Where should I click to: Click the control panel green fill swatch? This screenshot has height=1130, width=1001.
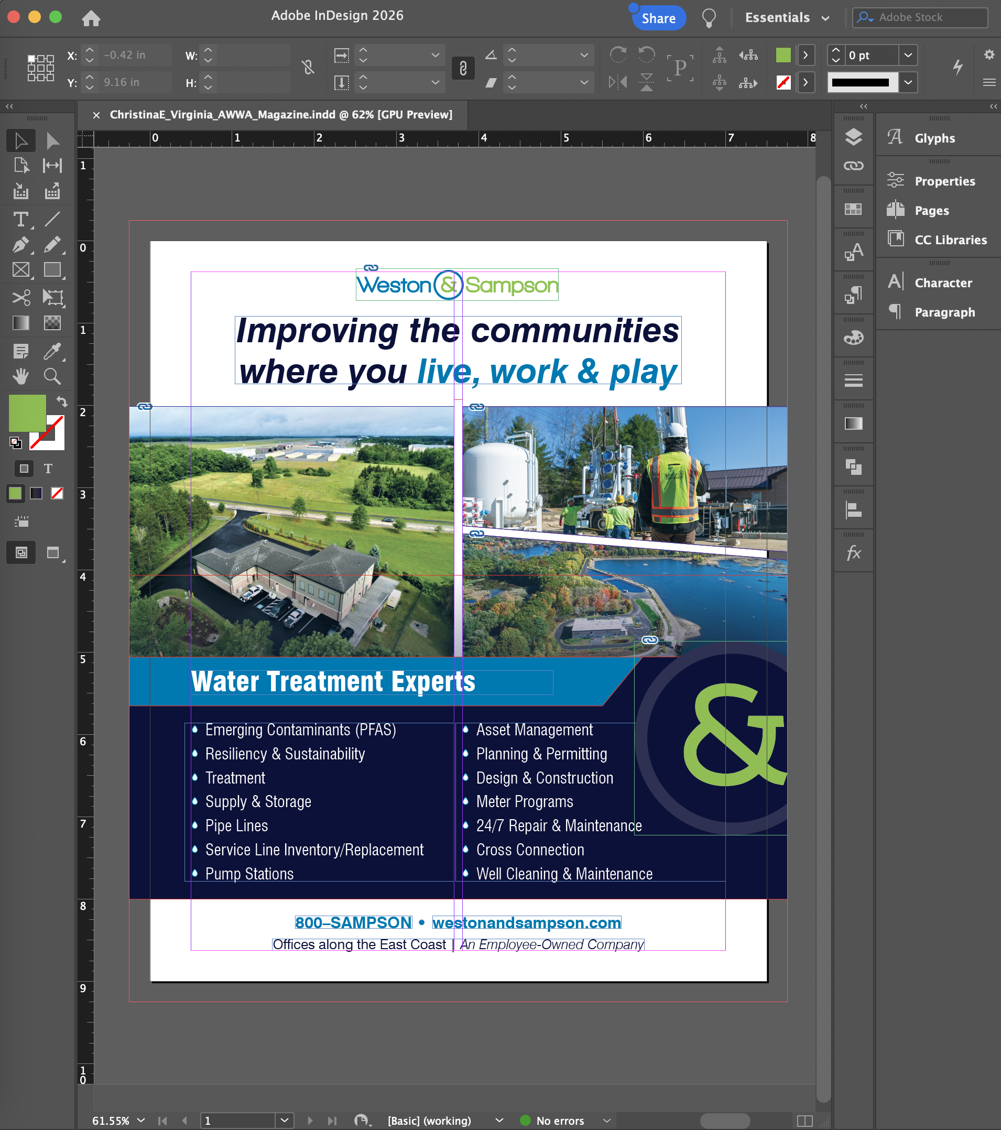pyautogui.click(x=783, y=55)
